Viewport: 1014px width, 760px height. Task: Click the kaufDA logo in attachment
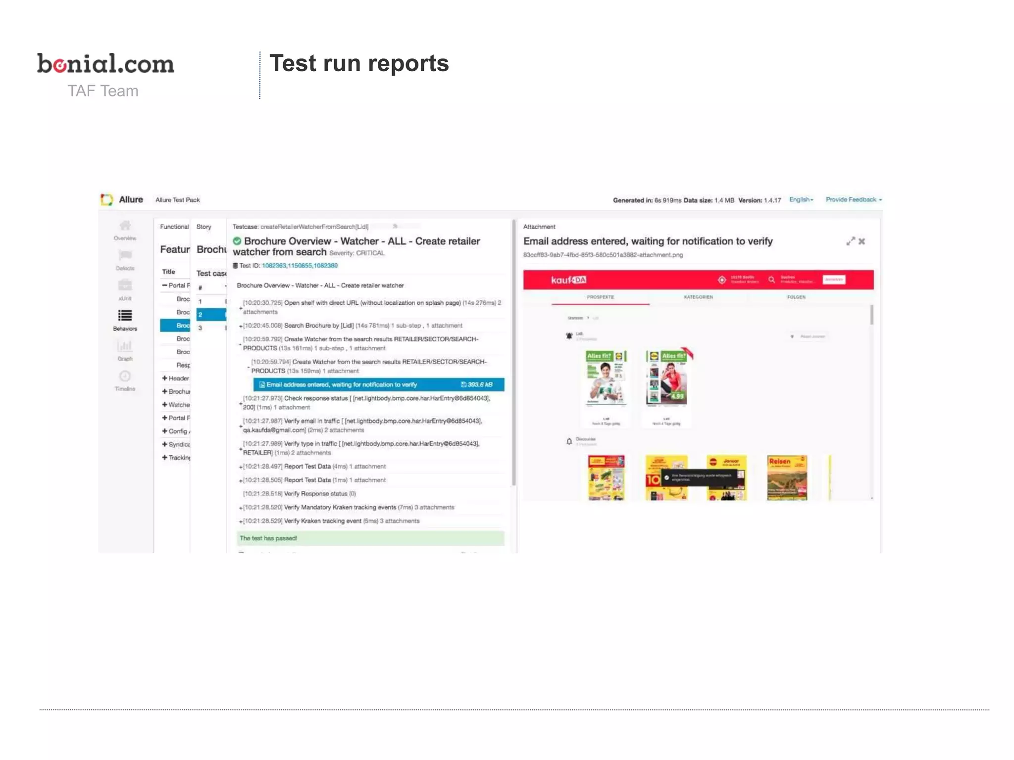tap(569, 280)
